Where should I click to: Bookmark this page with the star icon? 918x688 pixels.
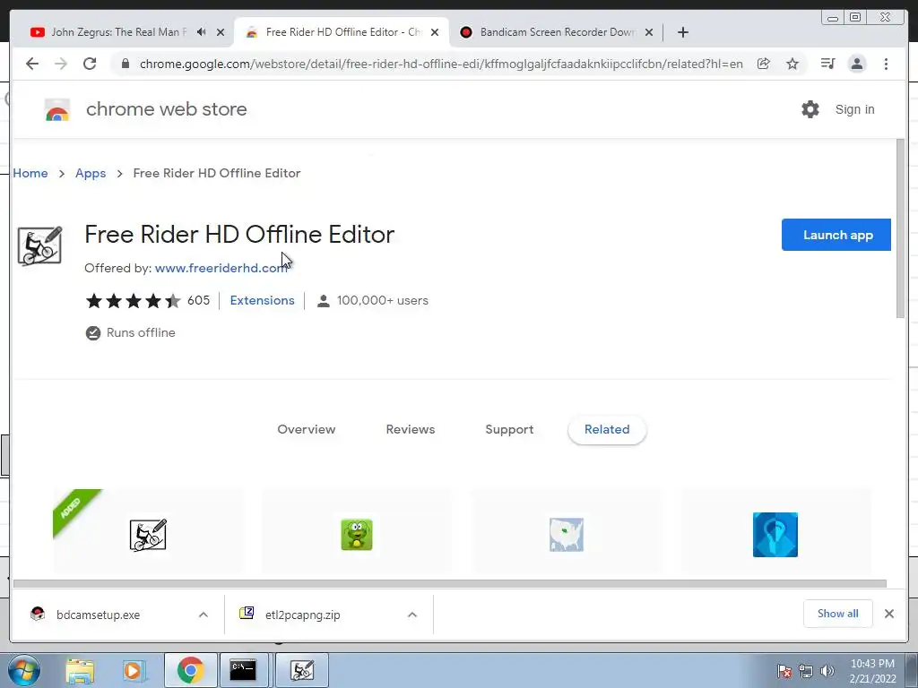(792, 64)
